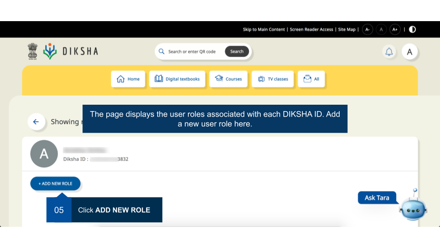Open the Home tab

pyautogui.click(x=128, y=79)
